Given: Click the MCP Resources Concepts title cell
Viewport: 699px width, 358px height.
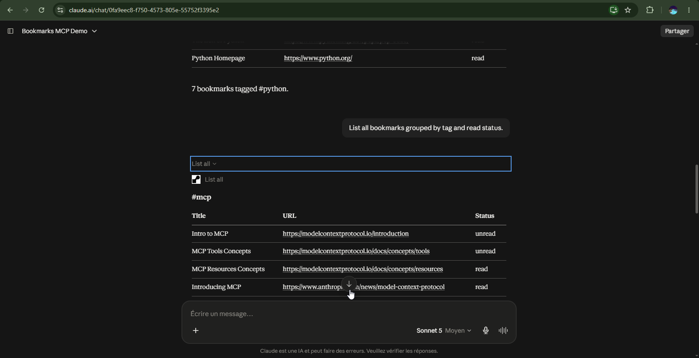Looking at the screenshot, I should tap(228, 269).
